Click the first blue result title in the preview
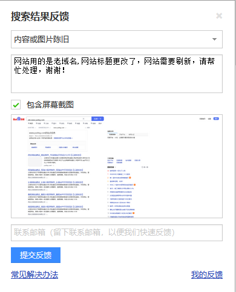The height and width of the screenshot is (292, 236). coord(54,155)
